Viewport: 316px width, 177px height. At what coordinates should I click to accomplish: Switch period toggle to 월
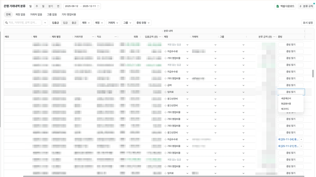coord(43,6)
